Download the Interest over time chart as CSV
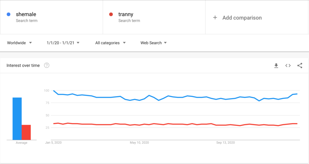This screenshot has height=164, width=309. pos(276,66)
